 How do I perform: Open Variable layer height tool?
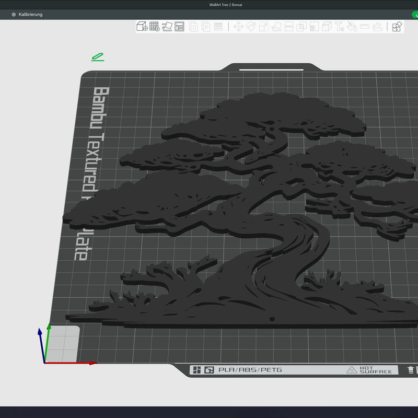tap(218, 27)
